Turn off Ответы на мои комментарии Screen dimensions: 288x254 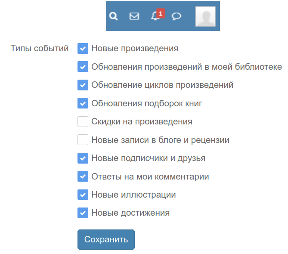(83, 177)
